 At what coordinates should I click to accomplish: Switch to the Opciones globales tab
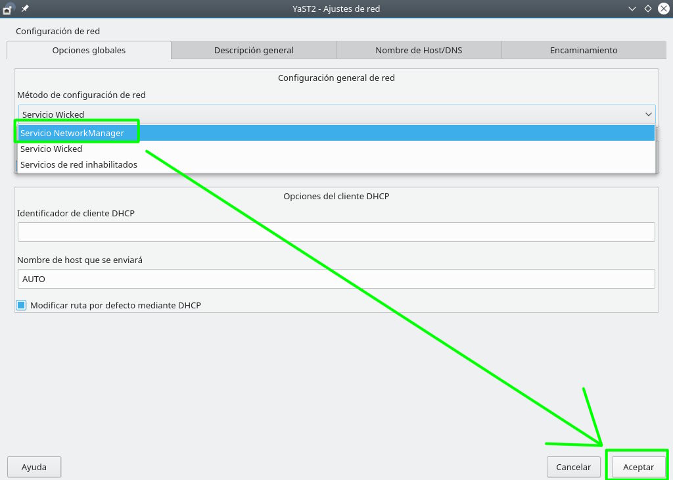[89, 50]
